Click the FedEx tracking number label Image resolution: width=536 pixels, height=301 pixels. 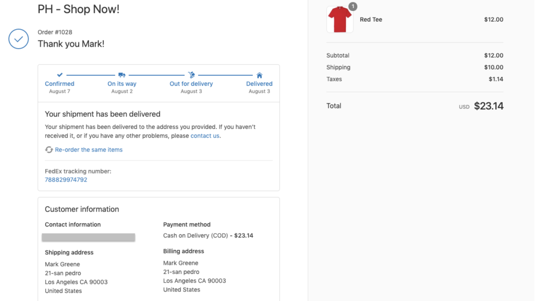coord(78,171)
